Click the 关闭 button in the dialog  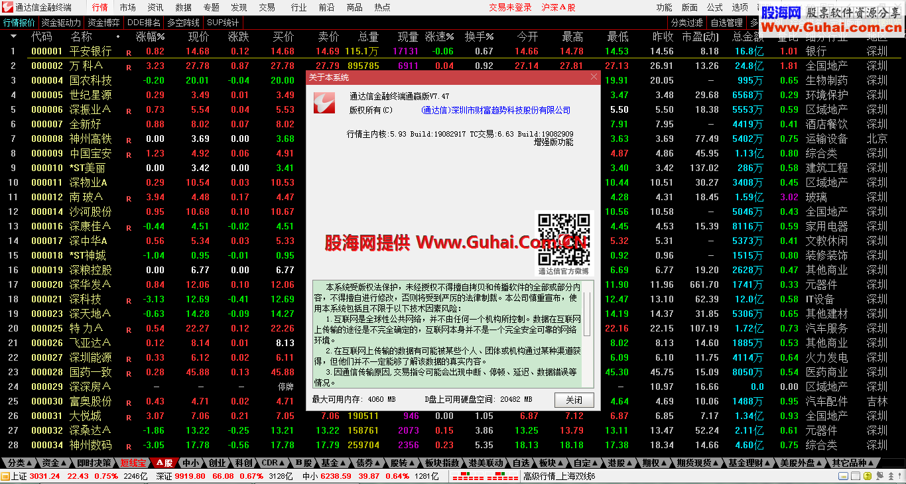click(x=574, y=400)
